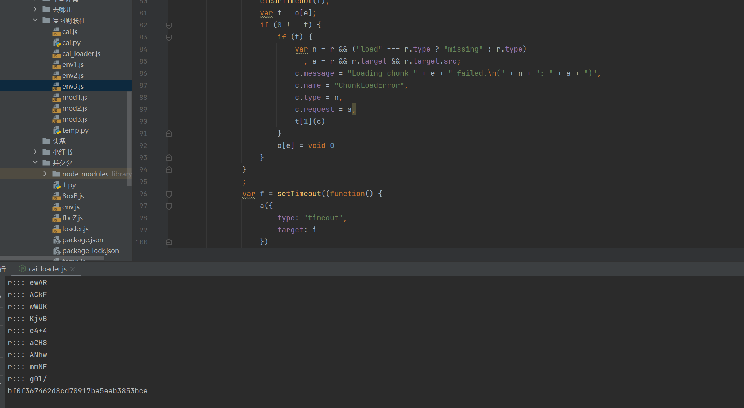The height and width of the screenshot is (408, 744).
Task: Collapse code block at line 83
Action: click(169, 37)
